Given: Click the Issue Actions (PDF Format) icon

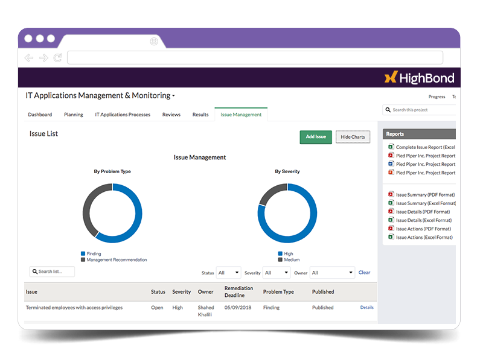Looking at the screenshot, I should [391, 229].
